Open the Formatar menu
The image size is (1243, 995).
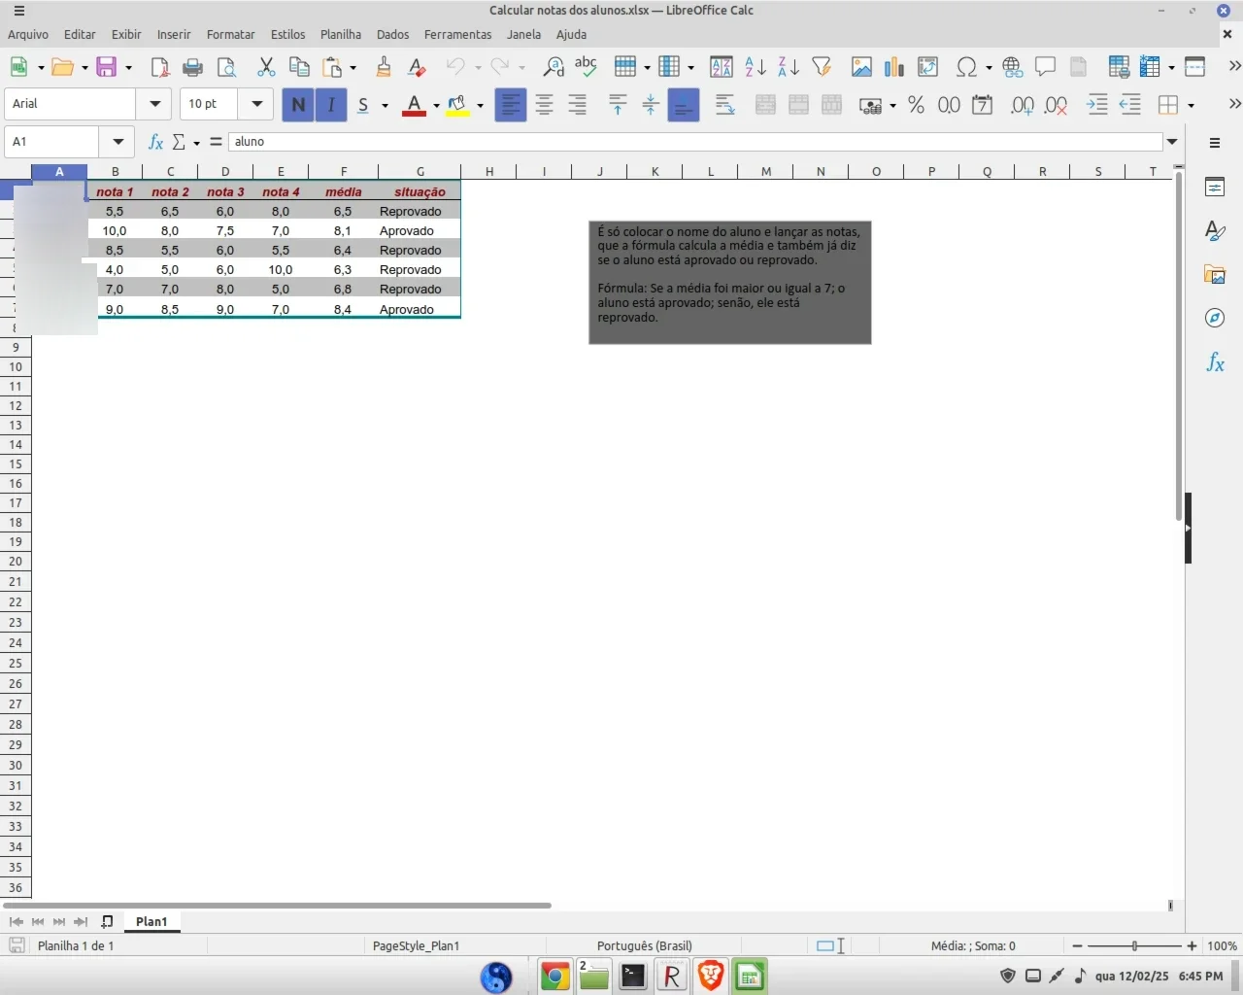(230, 34)
